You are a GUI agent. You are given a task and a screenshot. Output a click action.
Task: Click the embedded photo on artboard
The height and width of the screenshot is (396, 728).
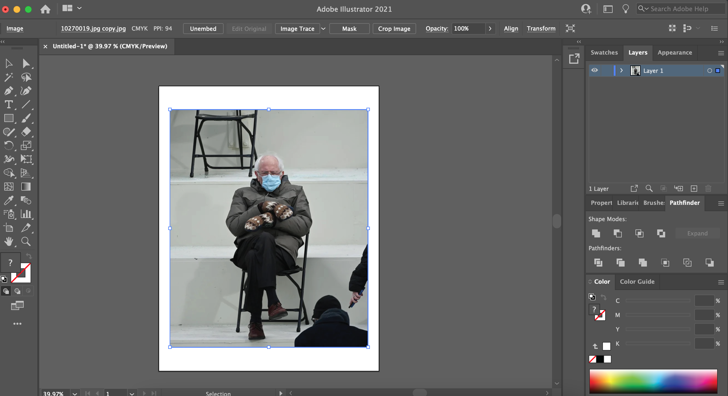(269, 228)
